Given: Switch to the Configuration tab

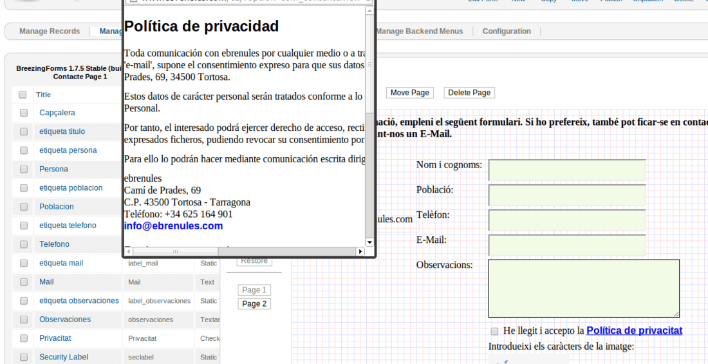Looking at the screenshot, I should (507, 31).
